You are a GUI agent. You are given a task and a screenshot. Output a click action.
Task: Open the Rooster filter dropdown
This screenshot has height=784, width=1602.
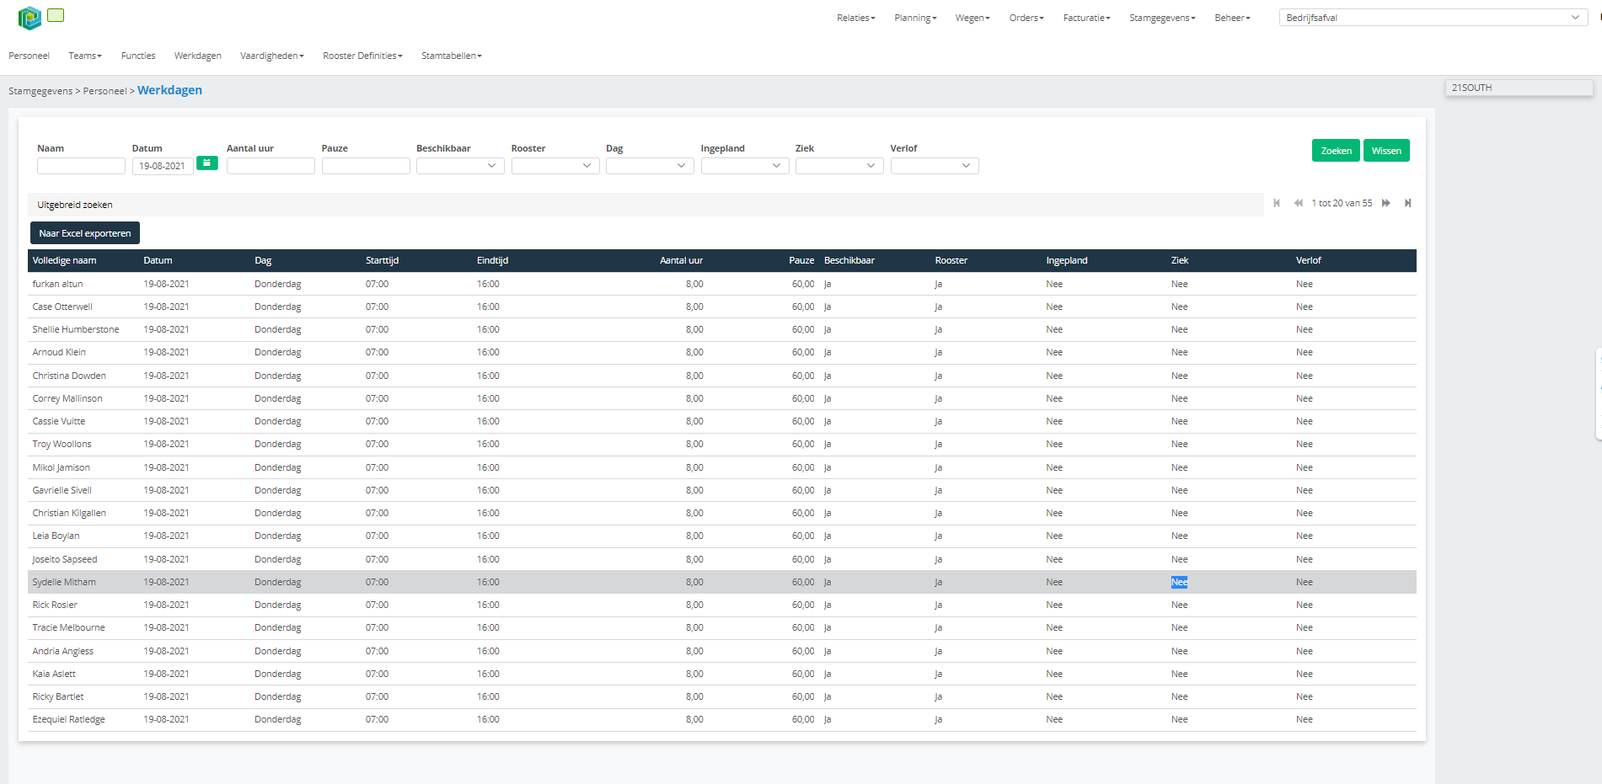pos(555,166)
